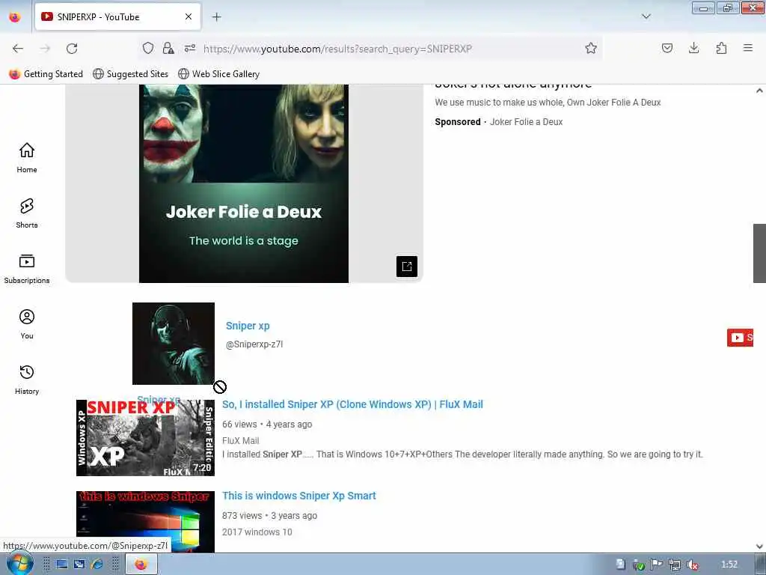
Task: Open YouTube Shorts in sidebar
Action: (27, 213)
